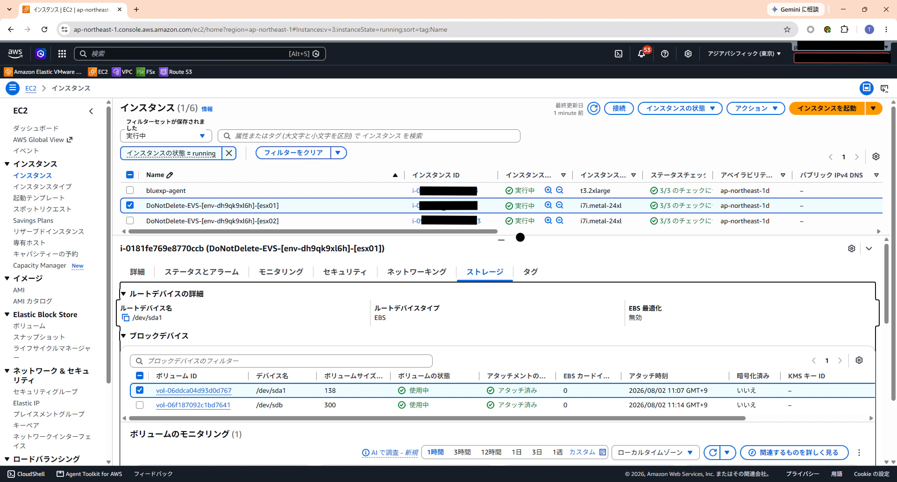Select the bluexp-agent instance checkbox
Screen dimensions: 897x482
pyautogui.click(x=130, y=190)
